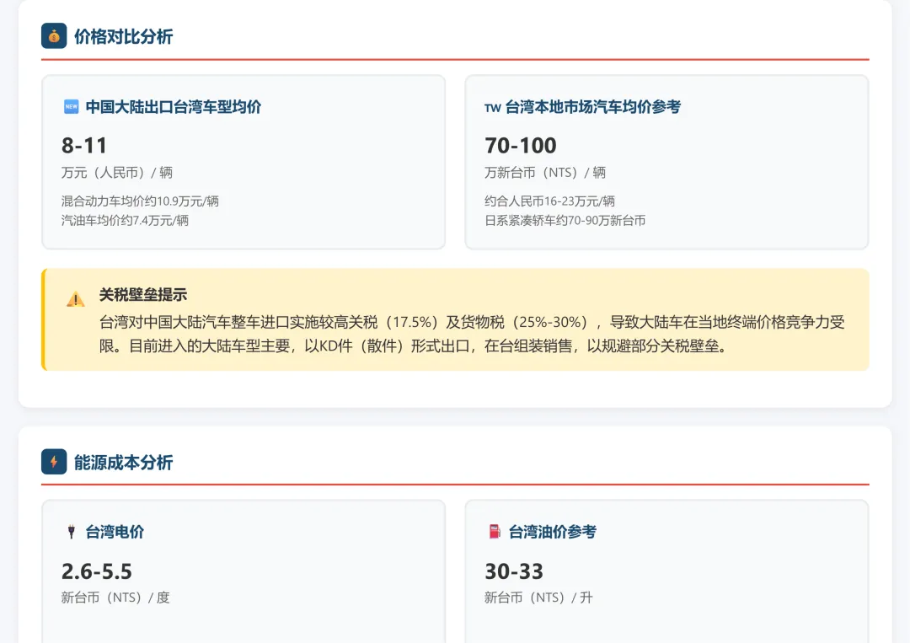Screen dimensions: 910x643
Task: Click the fuel pump icon beside 台湾油价参考
Action: pos(494,532)
